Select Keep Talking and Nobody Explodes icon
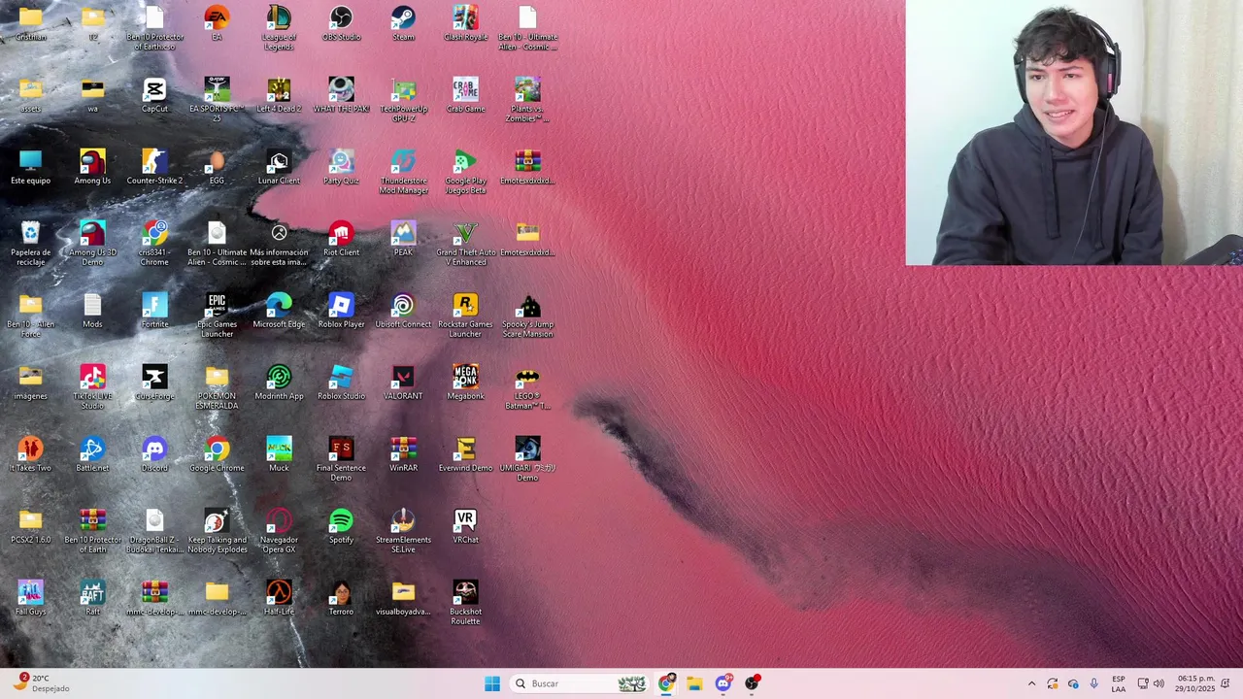The width and height of the screenshot is (1243, 699). (x=217, y=531)
